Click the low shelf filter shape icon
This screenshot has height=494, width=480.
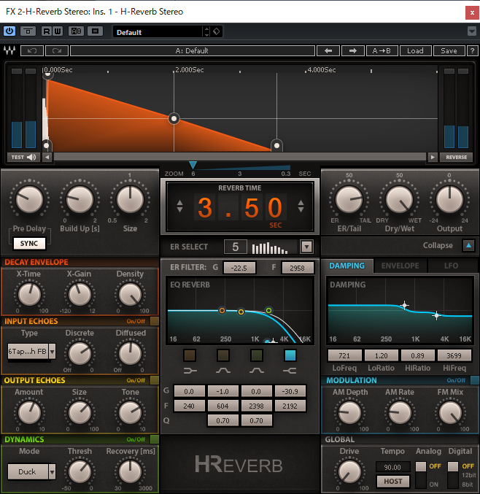click(190, 371)
